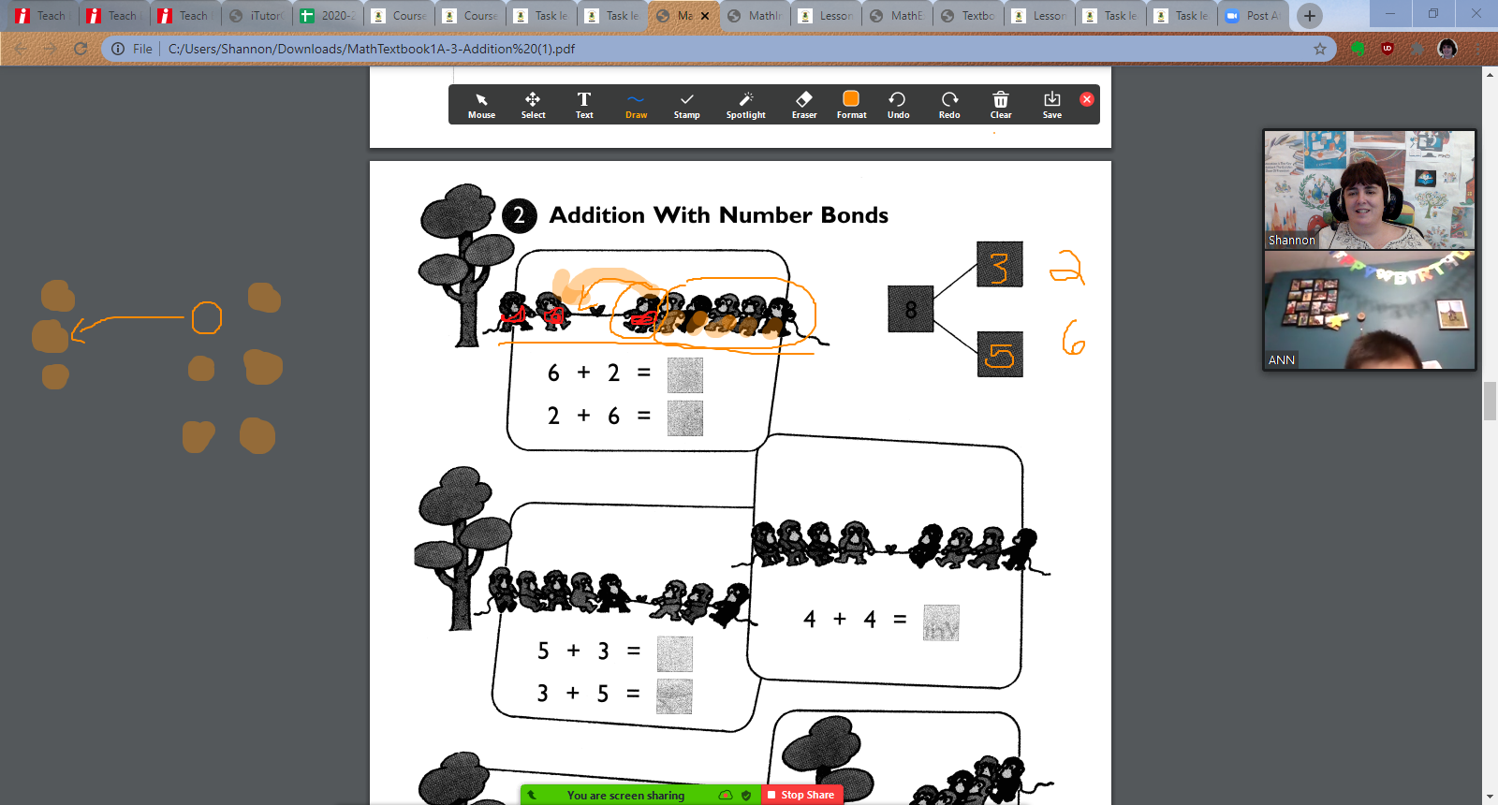
Task: Pick the Draw annotation tool
Action: [636, 105]
